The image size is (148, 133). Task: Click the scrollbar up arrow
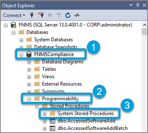[144, 25]
